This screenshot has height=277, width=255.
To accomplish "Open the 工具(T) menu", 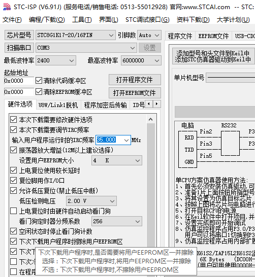I will pos(82,20).
